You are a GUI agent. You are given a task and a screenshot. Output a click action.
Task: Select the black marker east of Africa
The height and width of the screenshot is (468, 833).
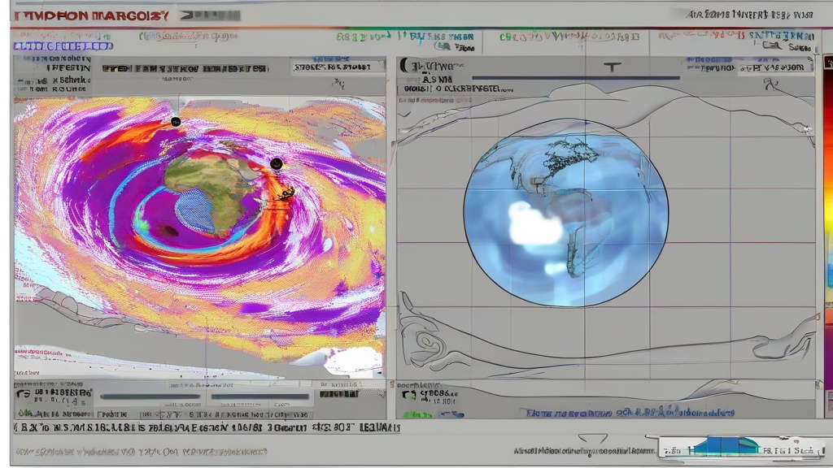[x=277, y=164]
